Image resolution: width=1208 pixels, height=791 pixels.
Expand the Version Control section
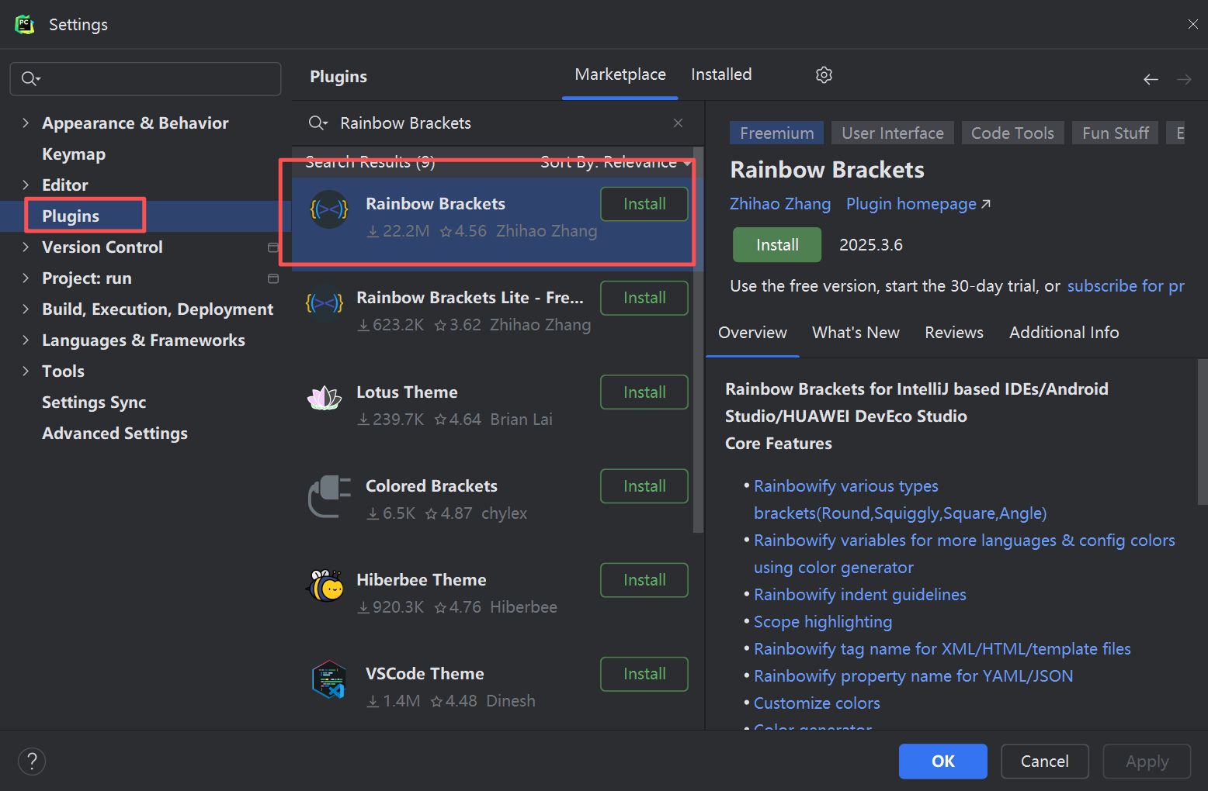[x=26, y=247]
